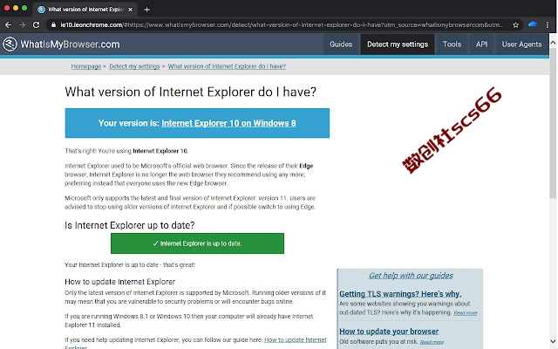Click the WhatIsMyBrowser.com site title
The width and height of the screenshot is (558, 349).
[70, 44]
